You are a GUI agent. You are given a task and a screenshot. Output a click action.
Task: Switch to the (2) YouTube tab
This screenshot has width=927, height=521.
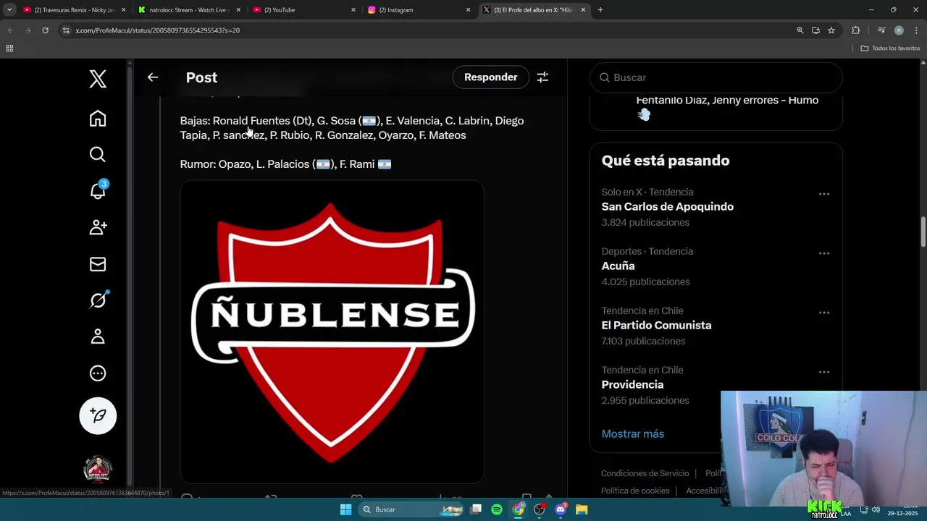tap(304, 10)
